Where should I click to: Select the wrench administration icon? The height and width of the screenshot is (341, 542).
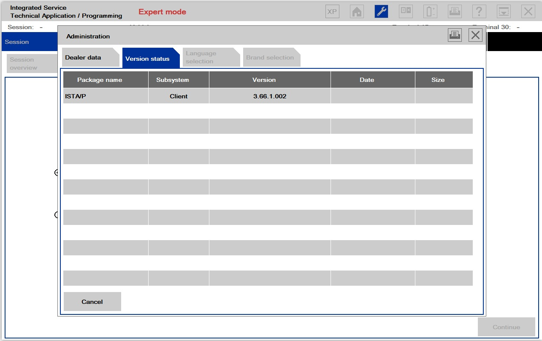(x=382, y=11)
